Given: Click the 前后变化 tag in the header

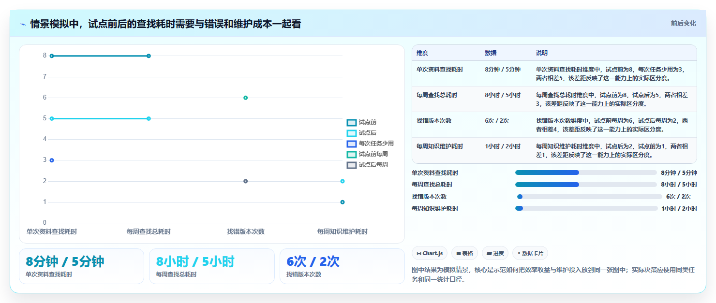Looking at the screenshot, I should click(x=684, y=23).
